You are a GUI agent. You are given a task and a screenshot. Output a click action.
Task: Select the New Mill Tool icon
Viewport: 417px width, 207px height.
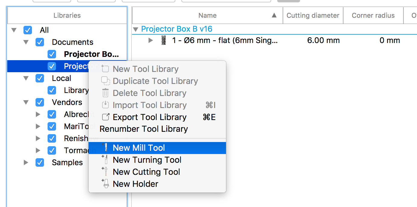(105, 148)
